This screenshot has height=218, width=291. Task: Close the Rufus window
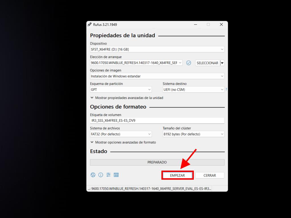(221, 24)
